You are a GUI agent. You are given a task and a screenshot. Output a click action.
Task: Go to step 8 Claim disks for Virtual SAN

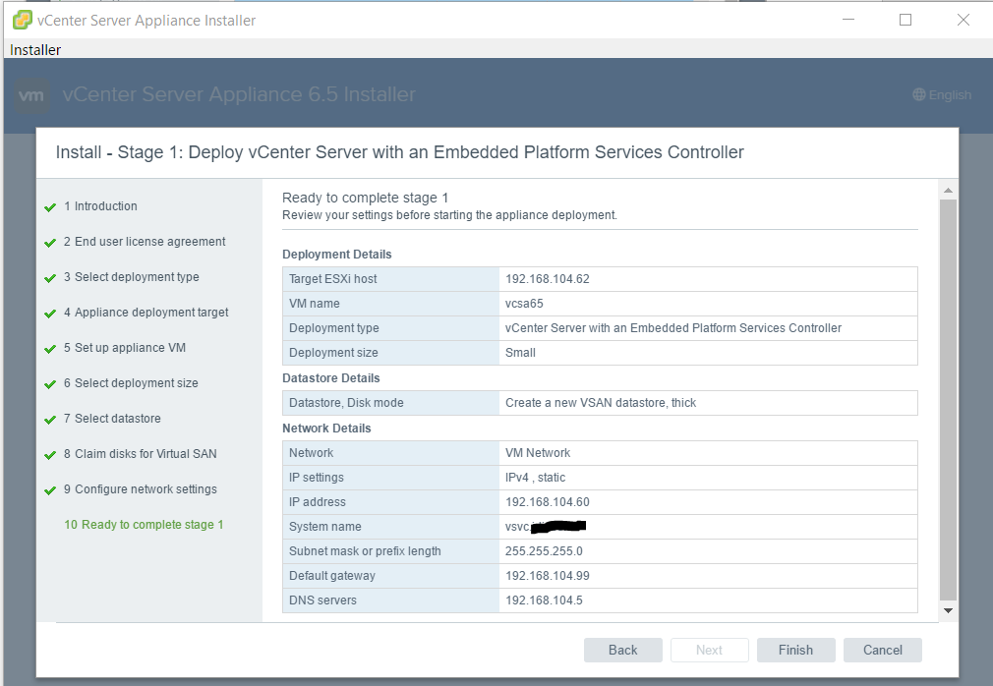pyautogui.click(x=140, y=454)
